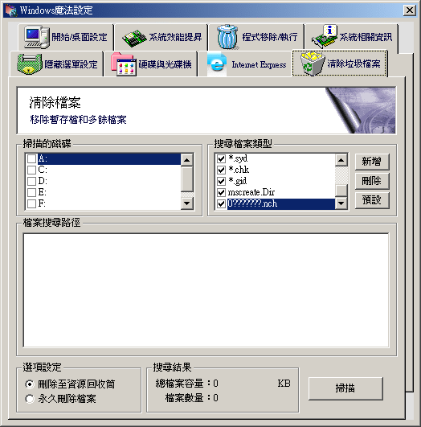Click the green padlock icon for 隱藏選單設定
The width and height of the screenshot is (421, 427).
click(30, 64)
